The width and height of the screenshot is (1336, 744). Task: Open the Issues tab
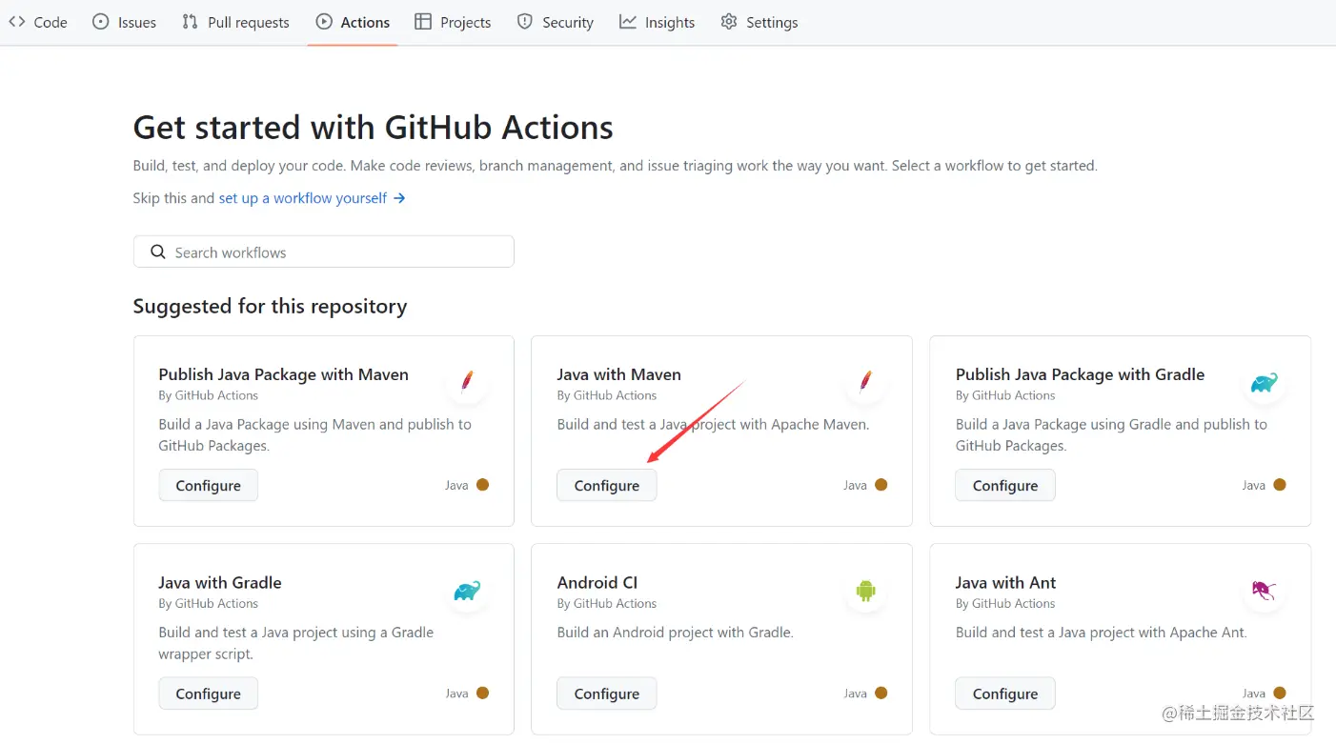124,22
